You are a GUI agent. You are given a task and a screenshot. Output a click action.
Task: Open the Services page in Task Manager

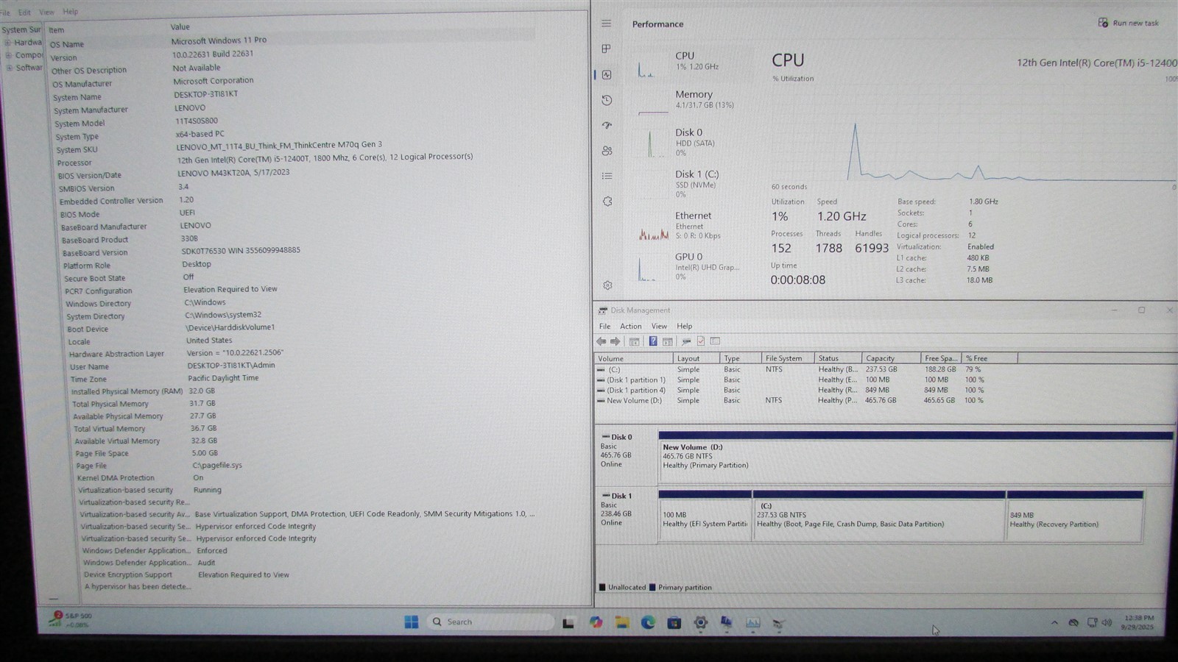point(607,201)
